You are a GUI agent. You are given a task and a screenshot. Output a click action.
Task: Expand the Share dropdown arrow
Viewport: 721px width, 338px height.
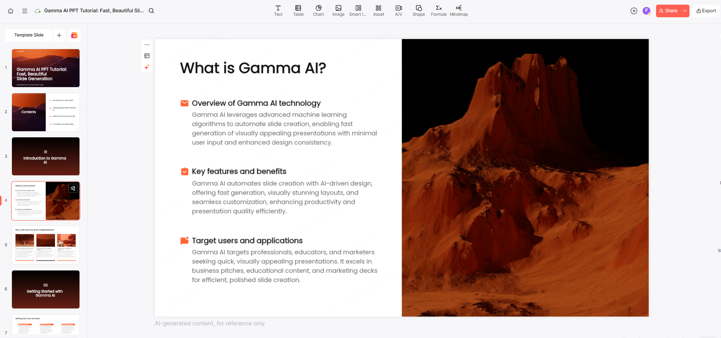click(685, 11)
